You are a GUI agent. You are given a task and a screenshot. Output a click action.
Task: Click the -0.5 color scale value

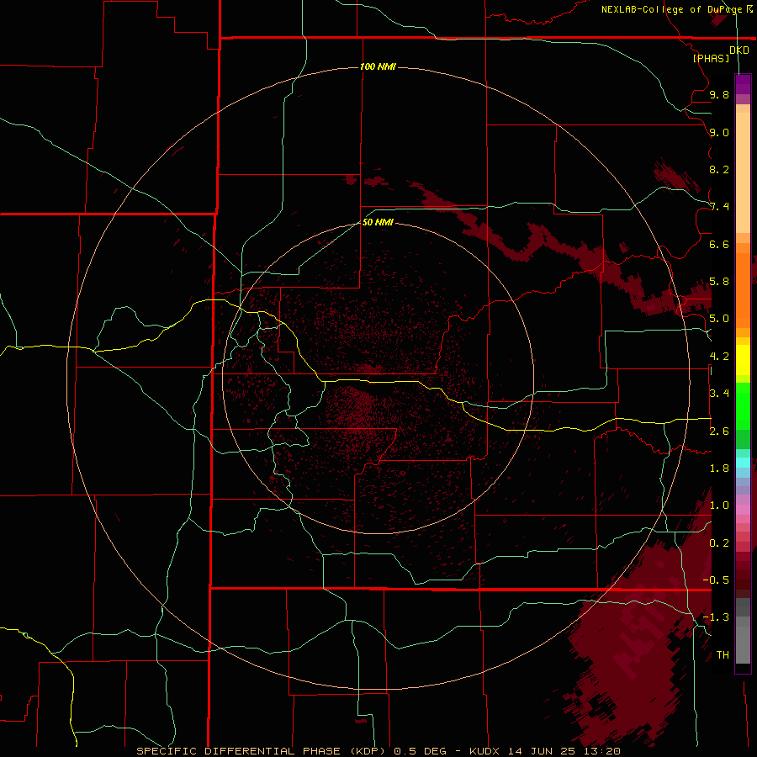point(716,580)
